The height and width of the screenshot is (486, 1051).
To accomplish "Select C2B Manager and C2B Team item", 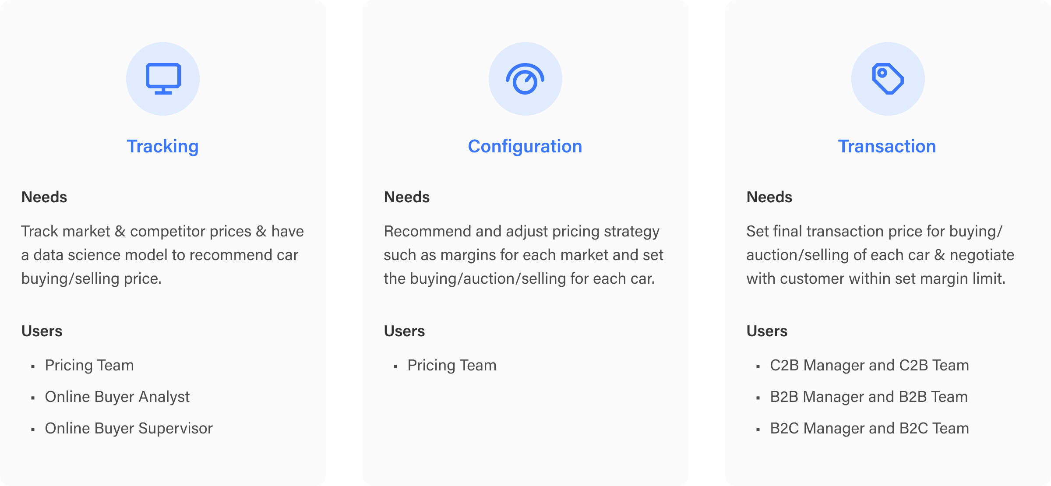I will tap(869, 365).
